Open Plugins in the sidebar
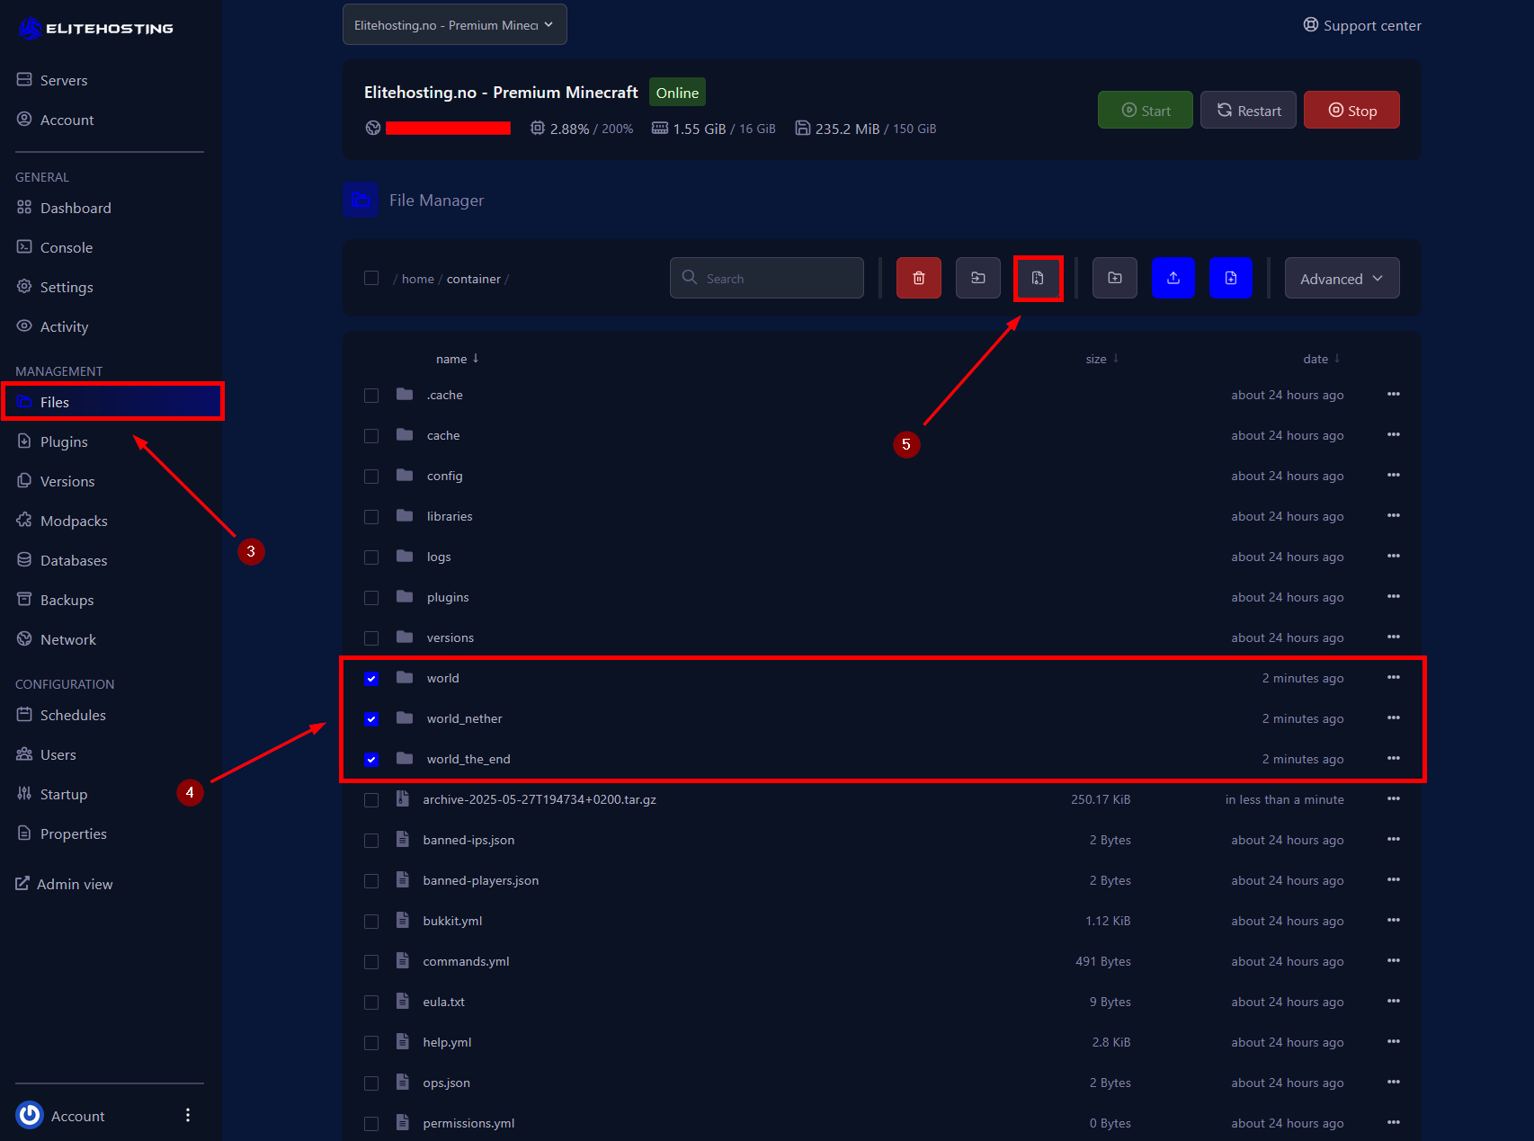 [x=64, y=441]
